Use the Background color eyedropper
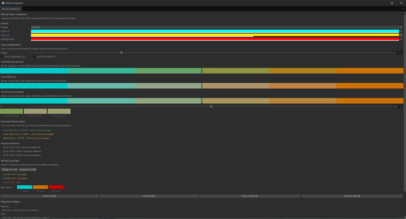Viewport: 406px width, 219px height. pyautogui.click(x=401, y=39)
